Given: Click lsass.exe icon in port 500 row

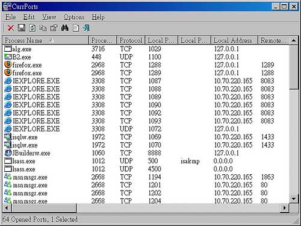Looking at the screenshot, I should click(x=8, y=161).
